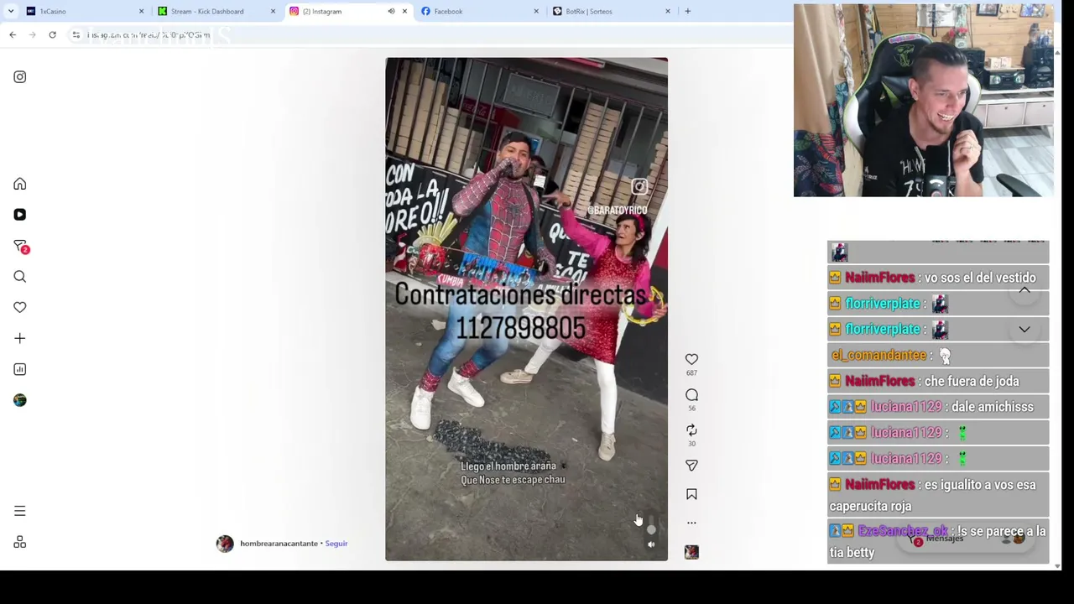The image size is (1074, 604).
Task: Click EzeSanchez_ok username in chat
Action: pos(903,531)
